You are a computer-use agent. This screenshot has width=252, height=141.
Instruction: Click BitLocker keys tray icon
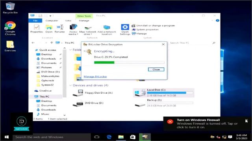(x=212, y=137)
